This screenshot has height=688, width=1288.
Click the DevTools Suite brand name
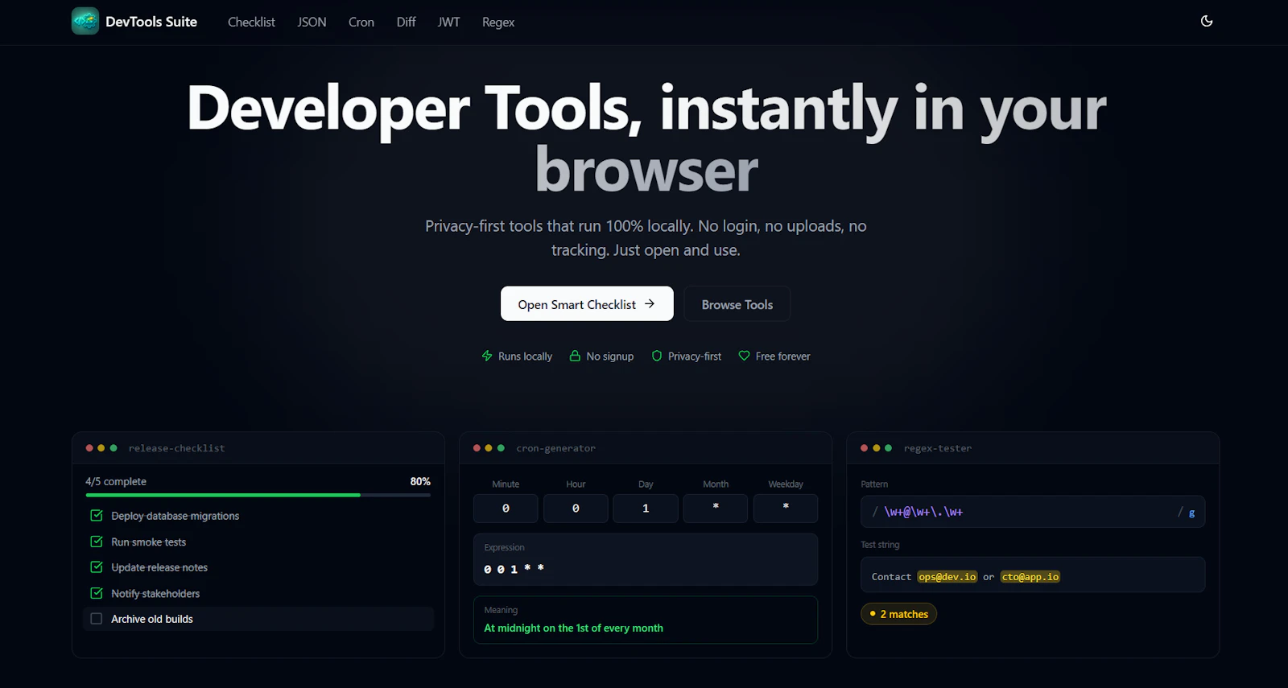(151, 22)
